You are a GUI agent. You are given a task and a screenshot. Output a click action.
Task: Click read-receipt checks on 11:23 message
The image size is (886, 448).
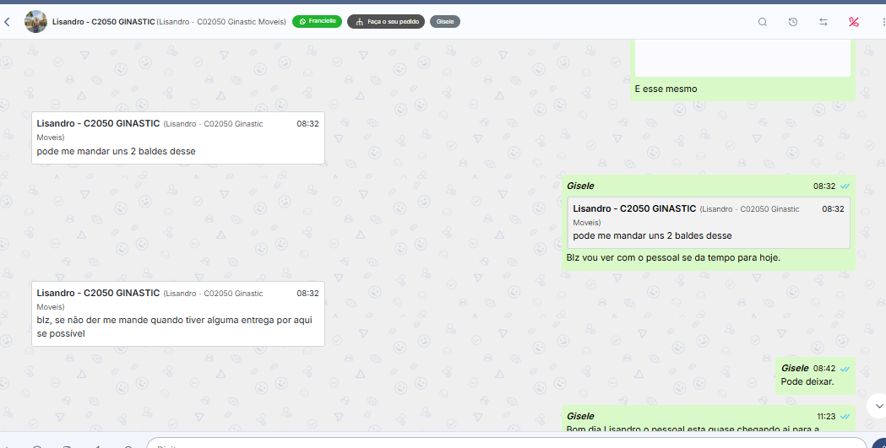(845, 417)
